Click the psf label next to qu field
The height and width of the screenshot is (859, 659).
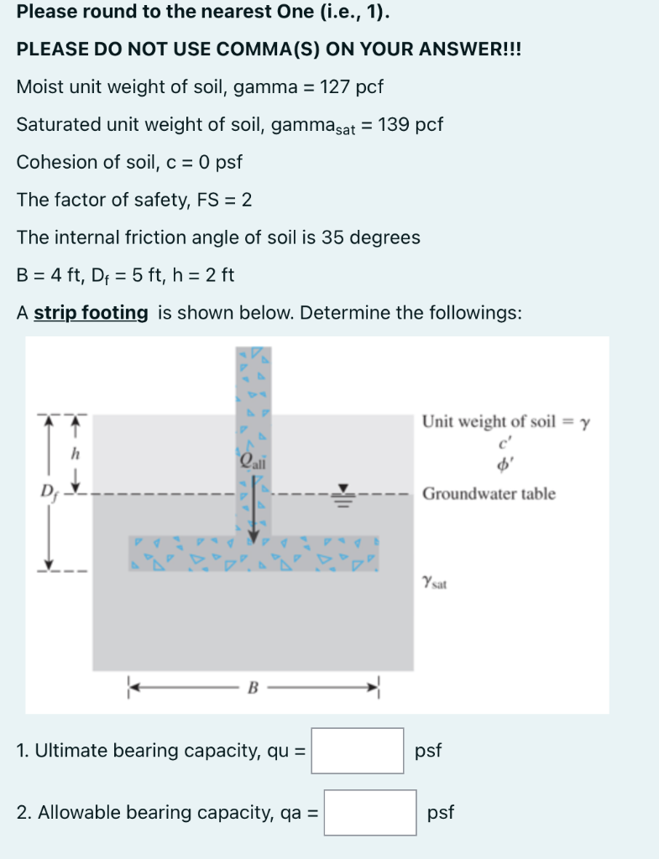coord(428,751)
